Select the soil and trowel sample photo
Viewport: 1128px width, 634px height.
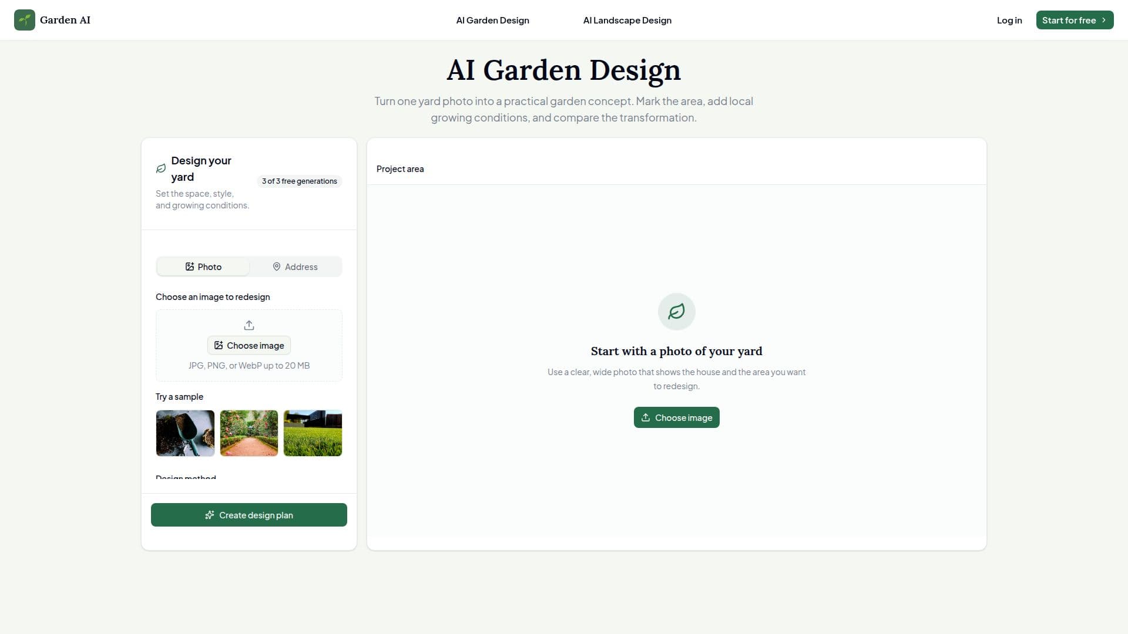pos(185,433)
